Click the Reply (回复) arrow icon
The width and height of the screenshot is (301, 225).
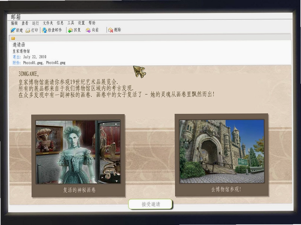click(x=70, y=30)
